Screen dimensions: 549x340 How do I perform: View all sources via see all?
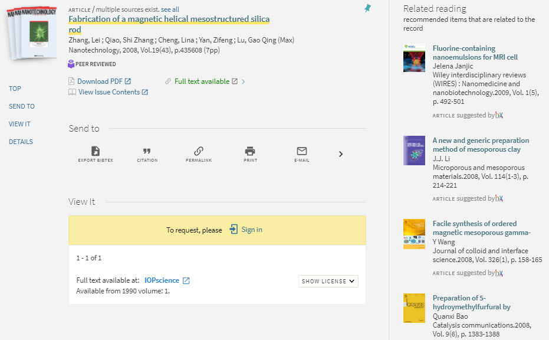170,9
